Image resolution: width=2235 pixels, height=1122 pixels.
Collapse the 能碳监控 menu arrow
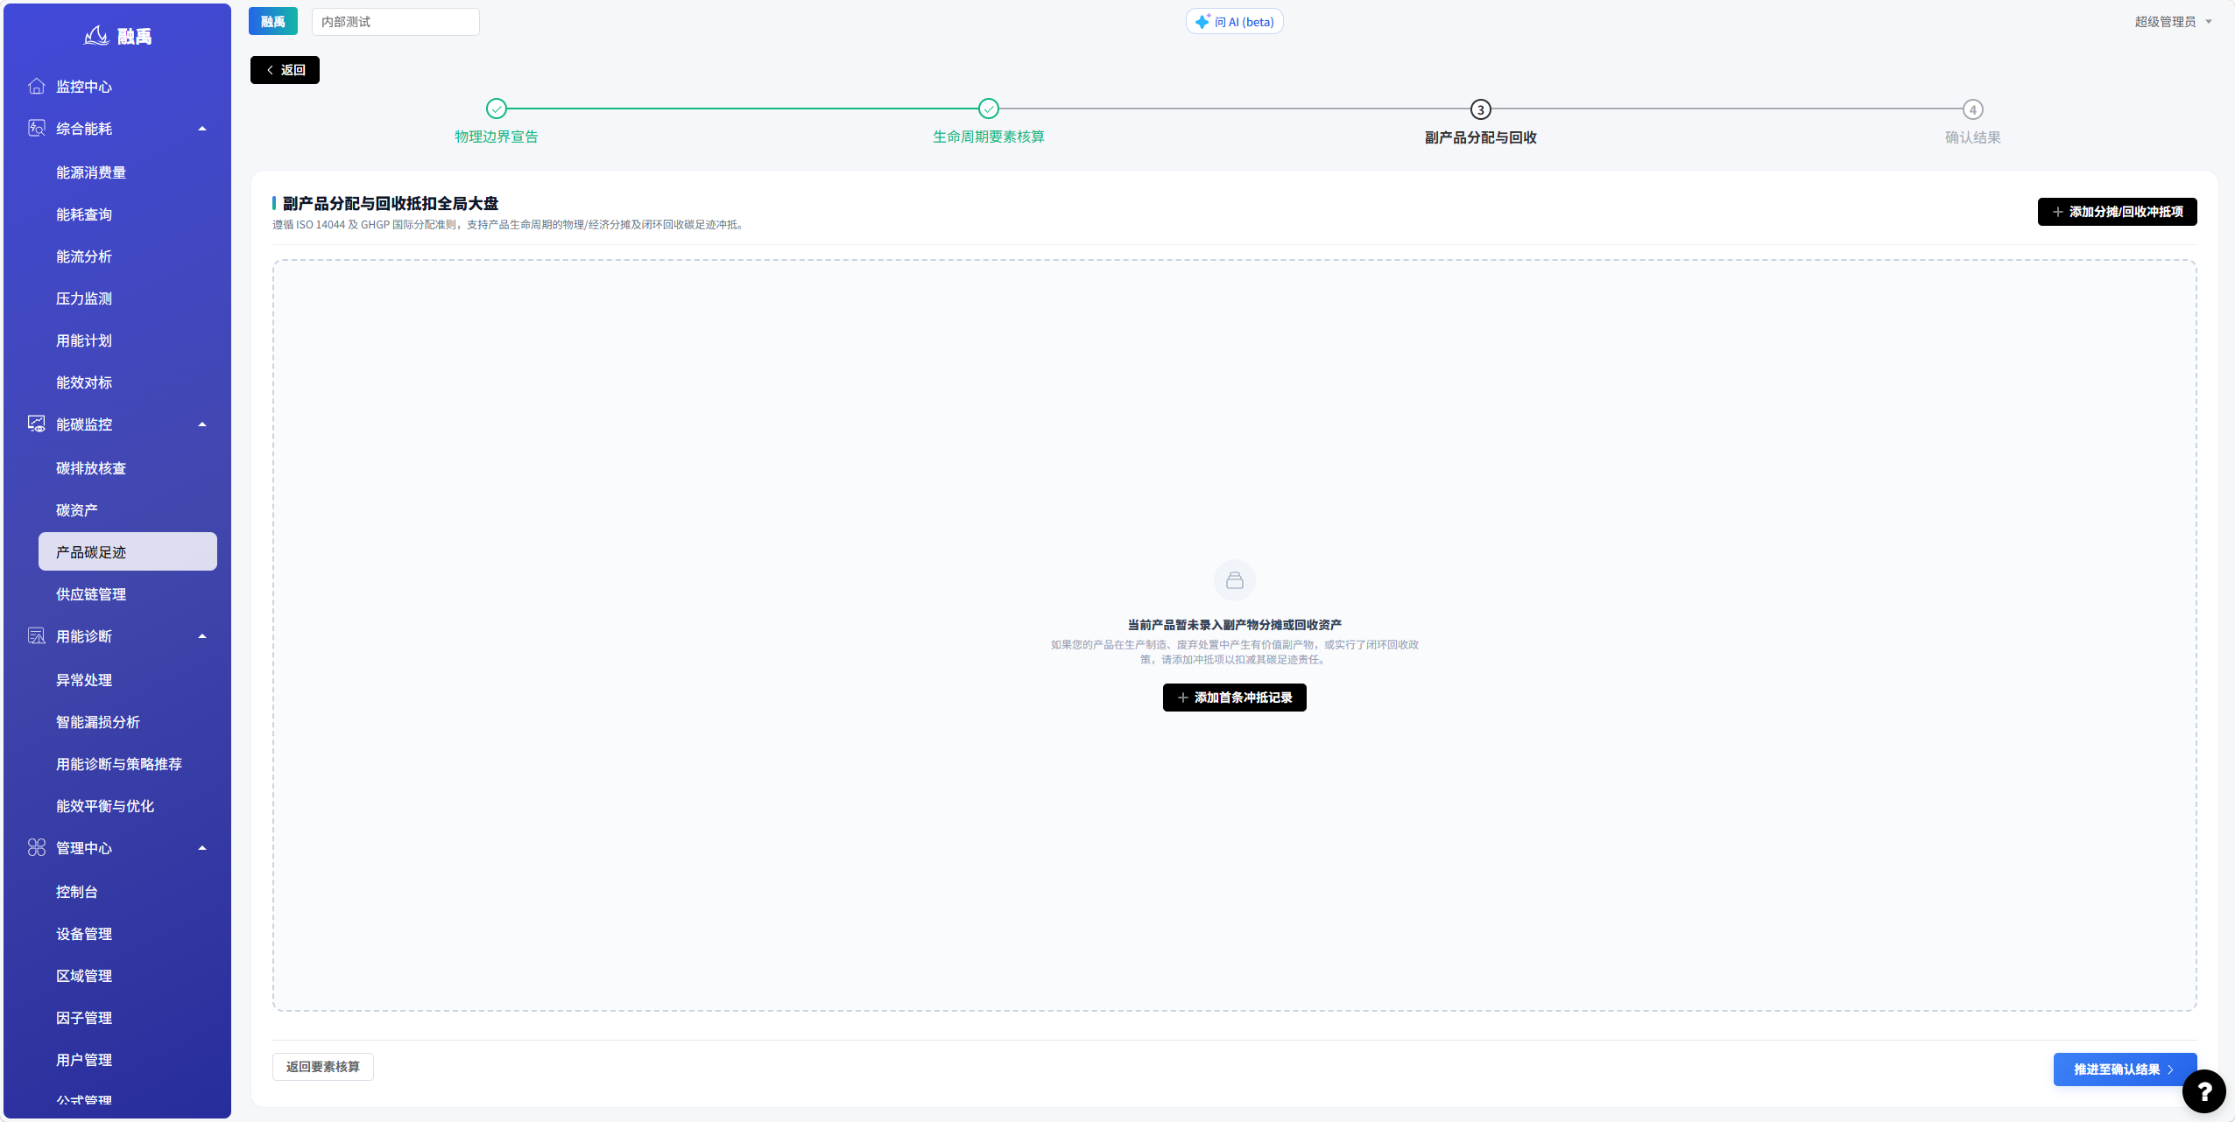pos(202,424)
